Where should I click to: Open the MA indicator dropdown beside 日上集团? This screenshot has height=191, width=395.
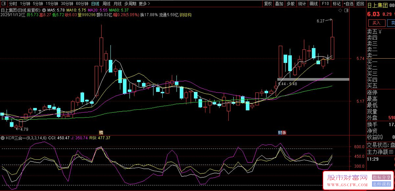[44, 10]
